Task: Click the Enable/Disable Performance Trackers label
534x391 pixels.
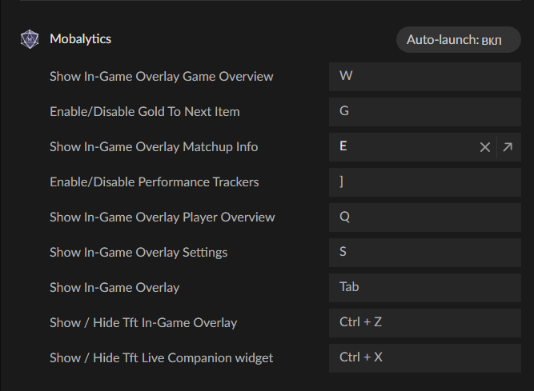Action: coord(155,182)
